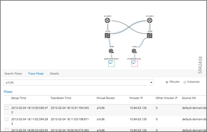
Task: Select the Instances radio button
Action: coord(185,82)
